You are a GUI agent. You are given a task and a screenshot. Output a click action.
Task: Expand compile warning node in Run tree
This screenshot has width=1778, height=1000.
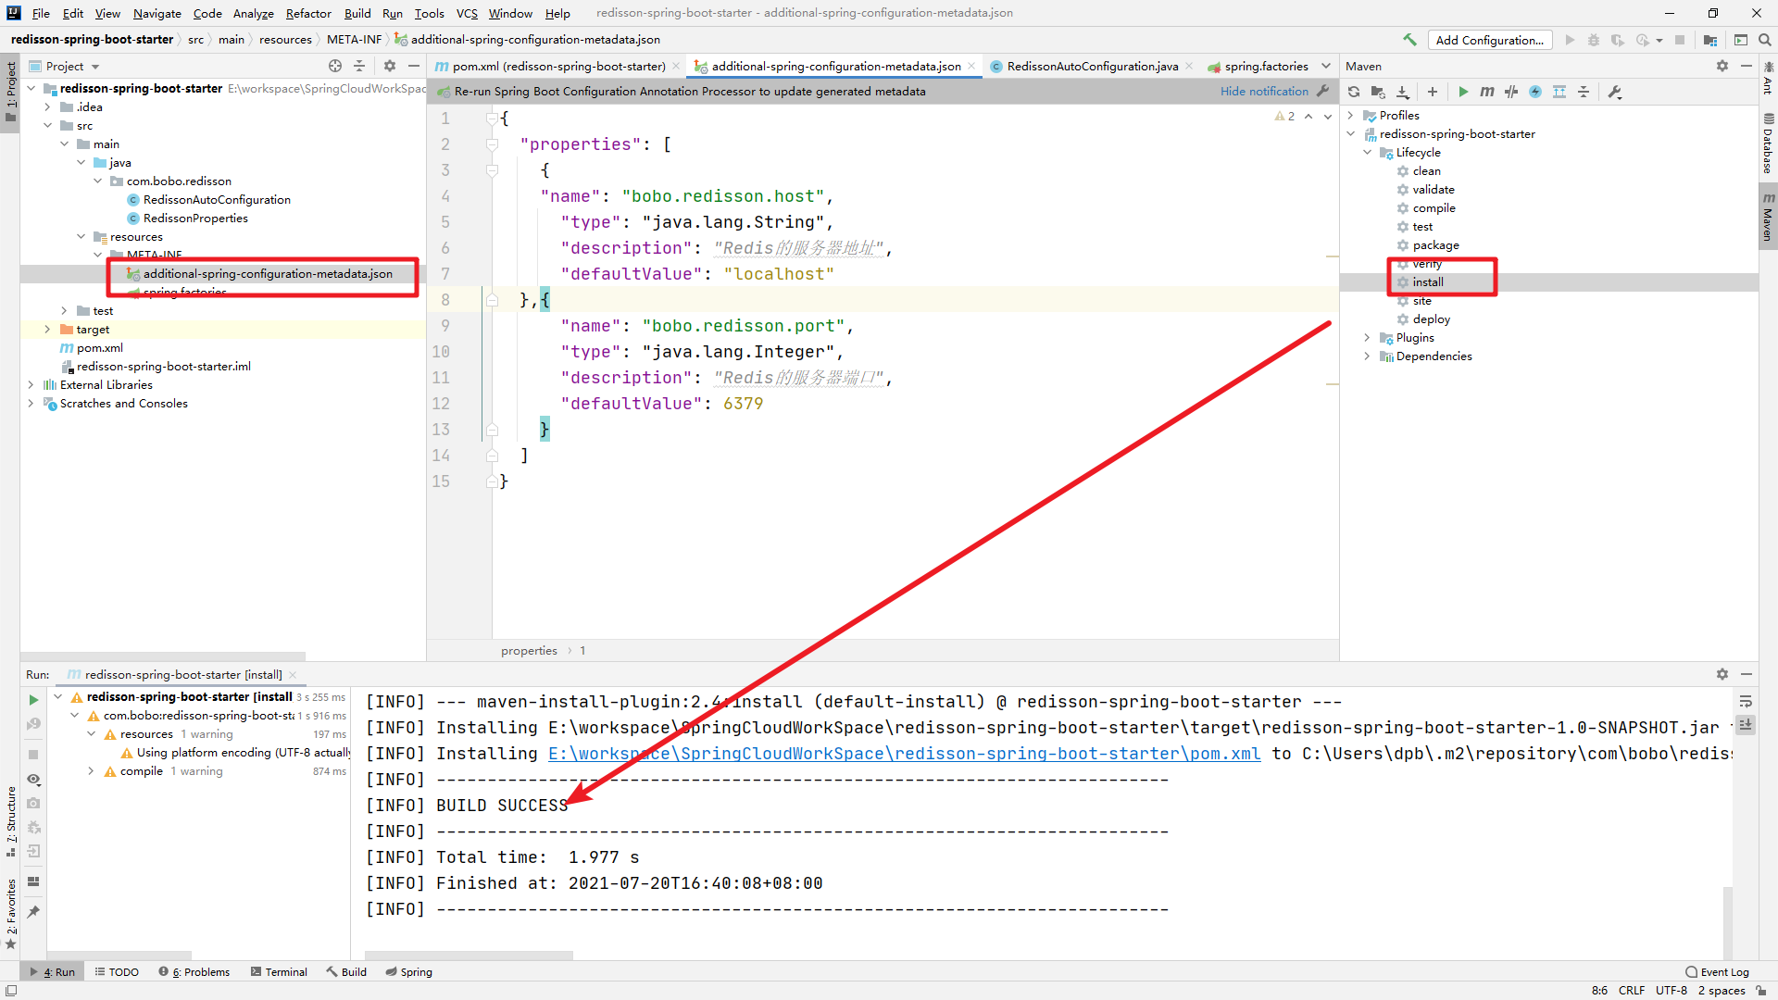coord(91,771)
